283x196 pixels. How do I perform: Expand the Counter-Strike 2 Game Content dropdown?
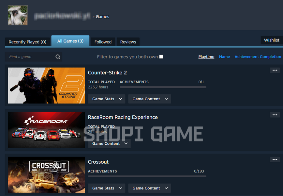[x=149, y=99]
